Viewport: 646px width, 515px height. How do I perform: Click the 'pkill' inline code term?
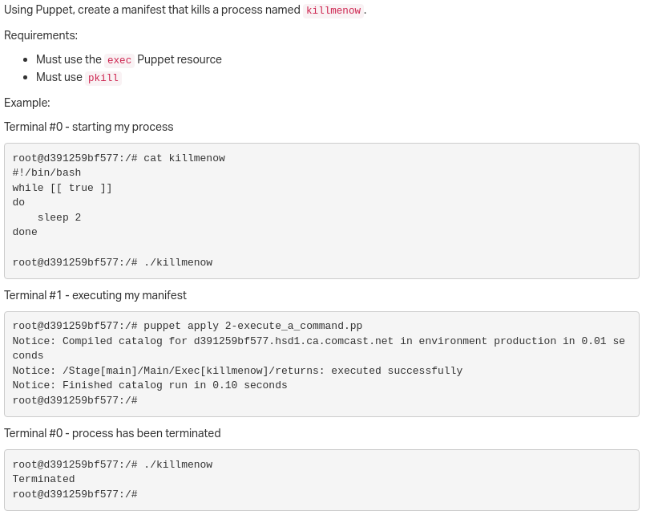[x=103, y=78]
